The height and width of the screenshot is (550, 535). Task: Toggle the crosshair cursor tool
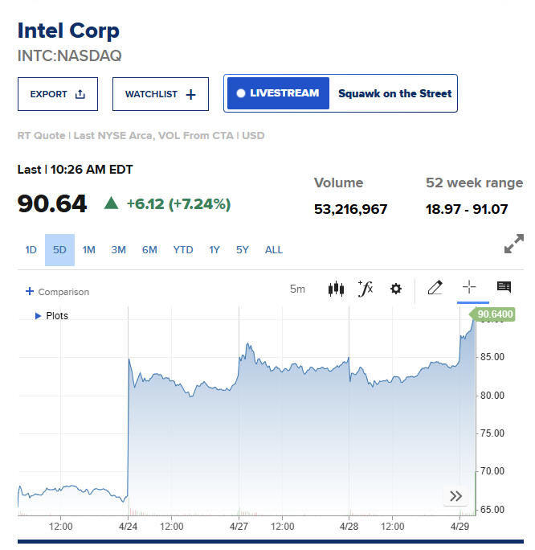point(470,288)
